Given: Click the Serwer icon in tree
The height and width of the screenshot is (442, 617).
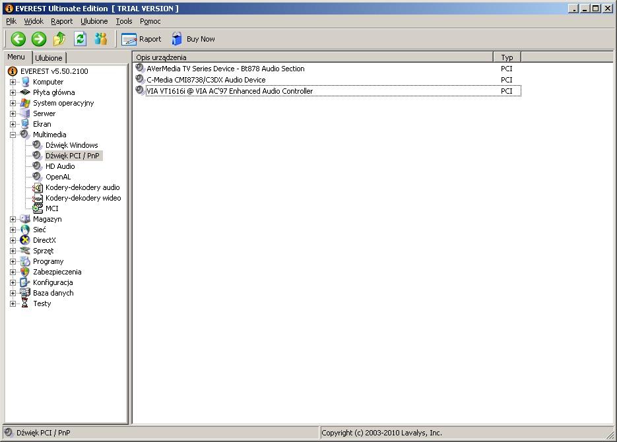Looking at the screenshot, I should [25, 113].
